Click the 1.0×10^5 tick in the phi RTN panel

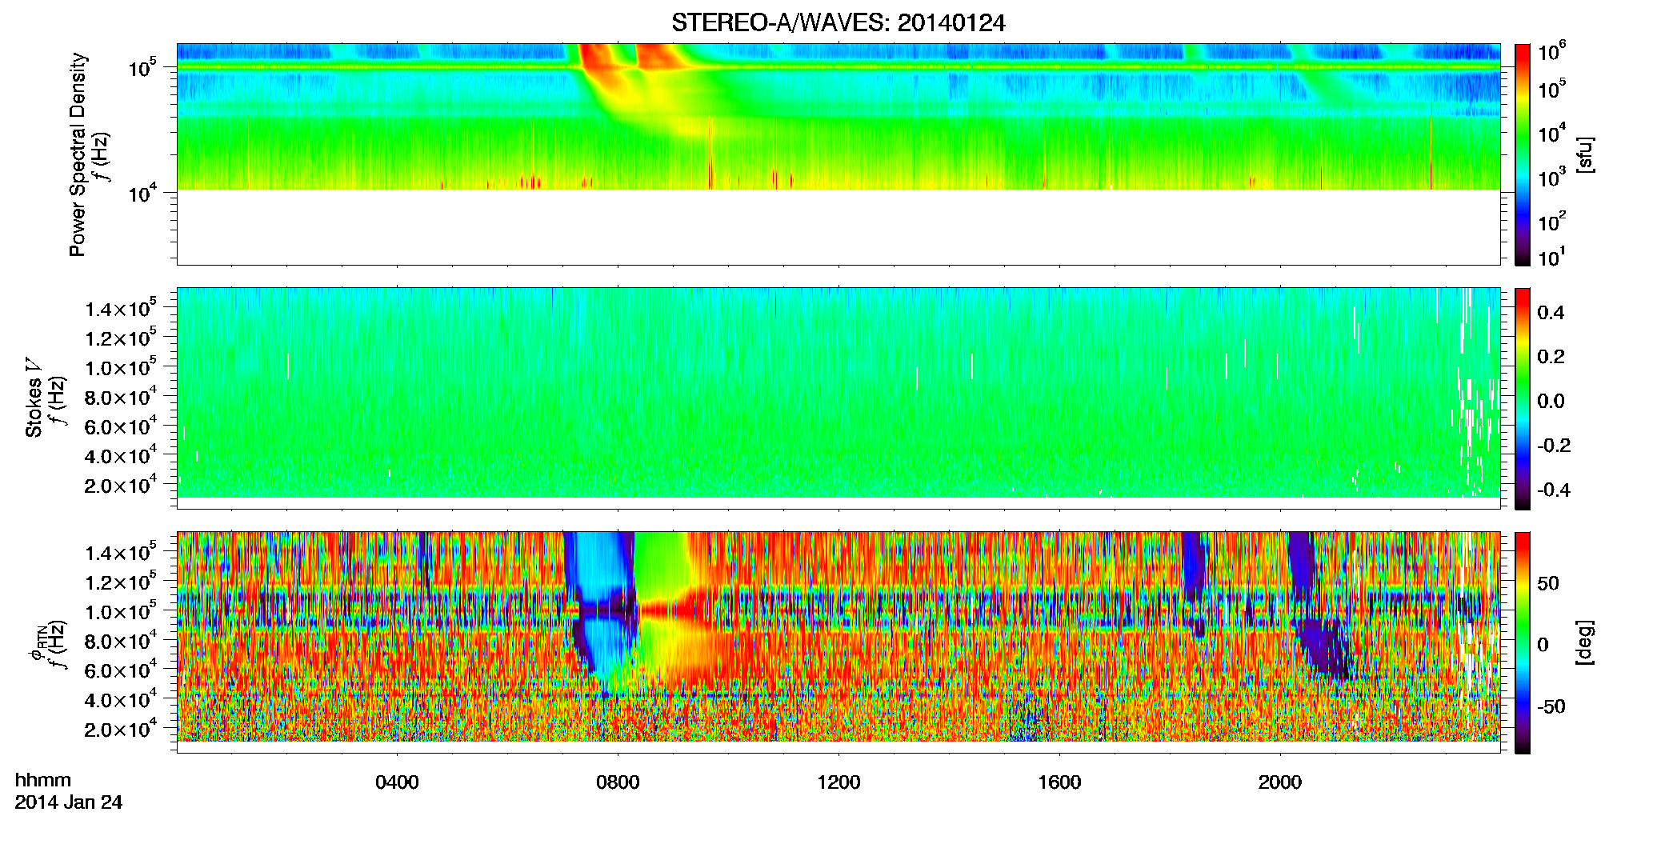pyautogui.click(x=121, y=611)
